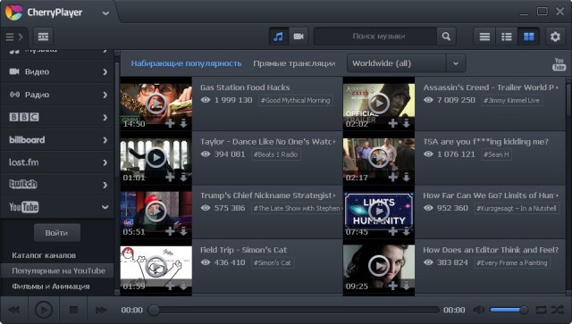Image resolution: width=572 pixels, height=324 pixels.
Task: Click the Войти login button
Action: [57, 233]
